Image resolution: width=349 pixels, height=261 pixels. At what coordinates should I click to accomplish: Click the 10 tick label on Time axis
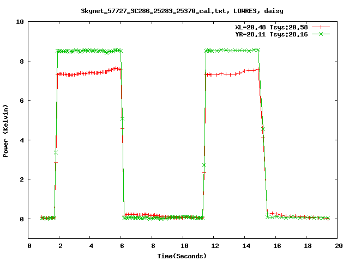point(184,246)
